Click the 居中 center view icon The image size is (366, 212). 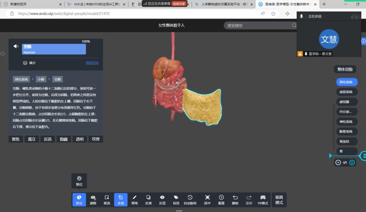pos(207,200)
